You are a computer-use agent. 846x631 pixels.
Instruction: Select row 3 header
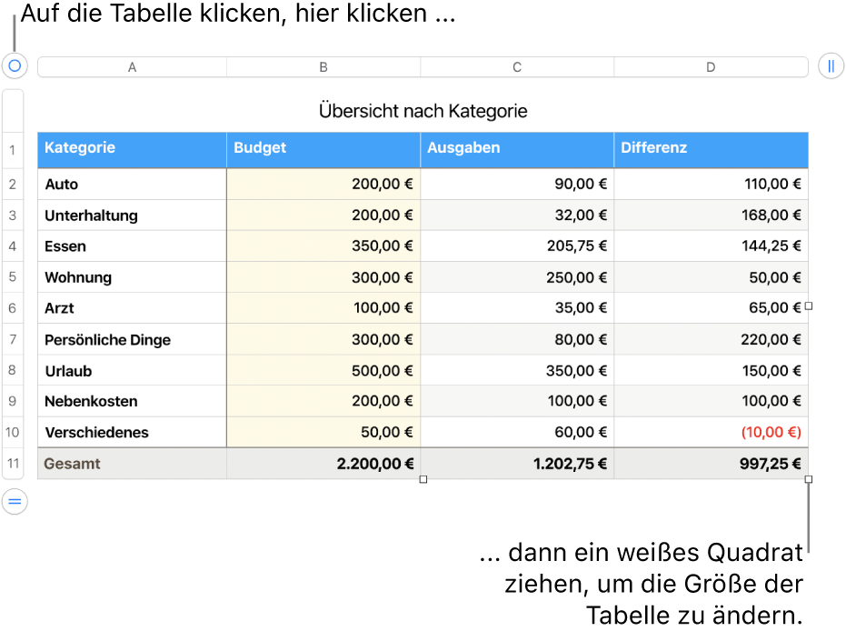13,215
